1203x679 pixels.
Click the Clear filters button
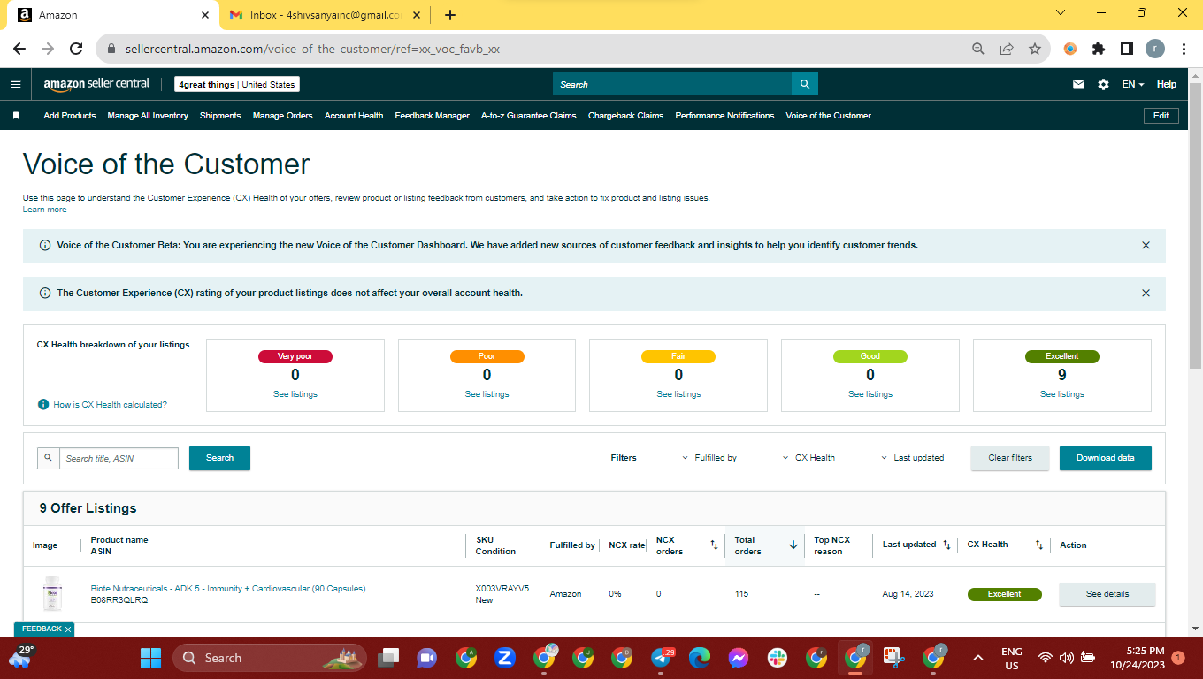click(x=1010, y=458)
